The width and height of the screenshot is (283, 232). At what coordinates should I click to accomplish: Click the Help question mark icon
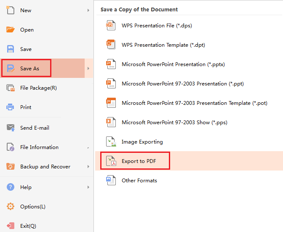coord(11,187)
